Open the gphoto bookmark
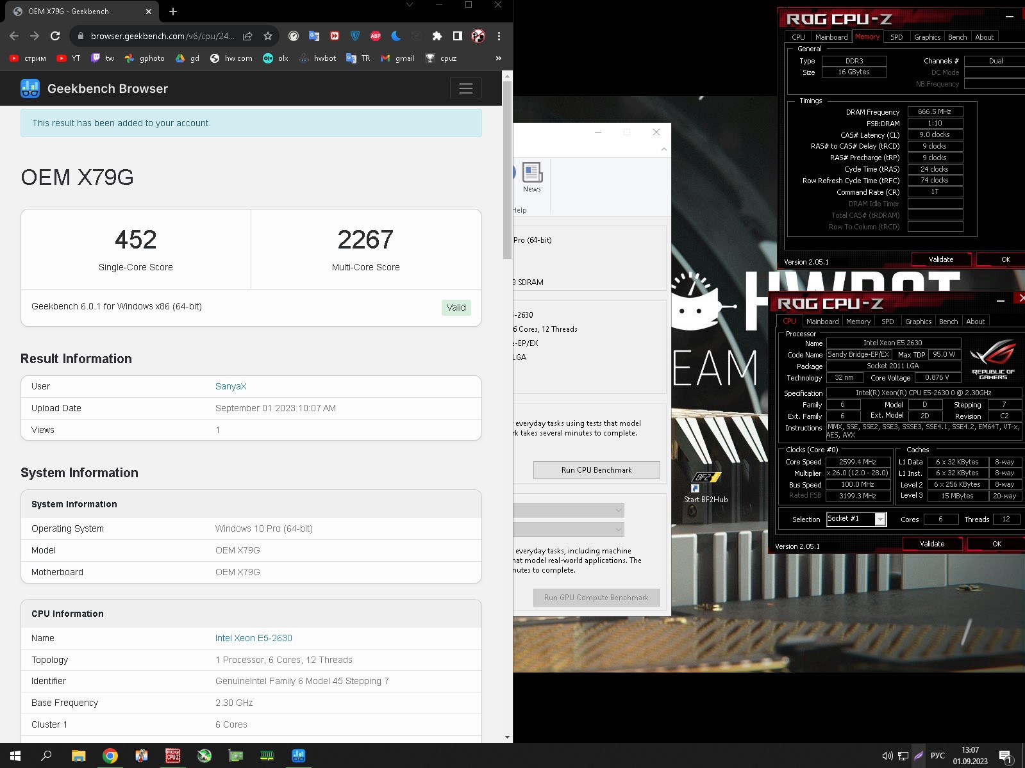The width and height of the screenshot is (1025, 768). (145, 58)
